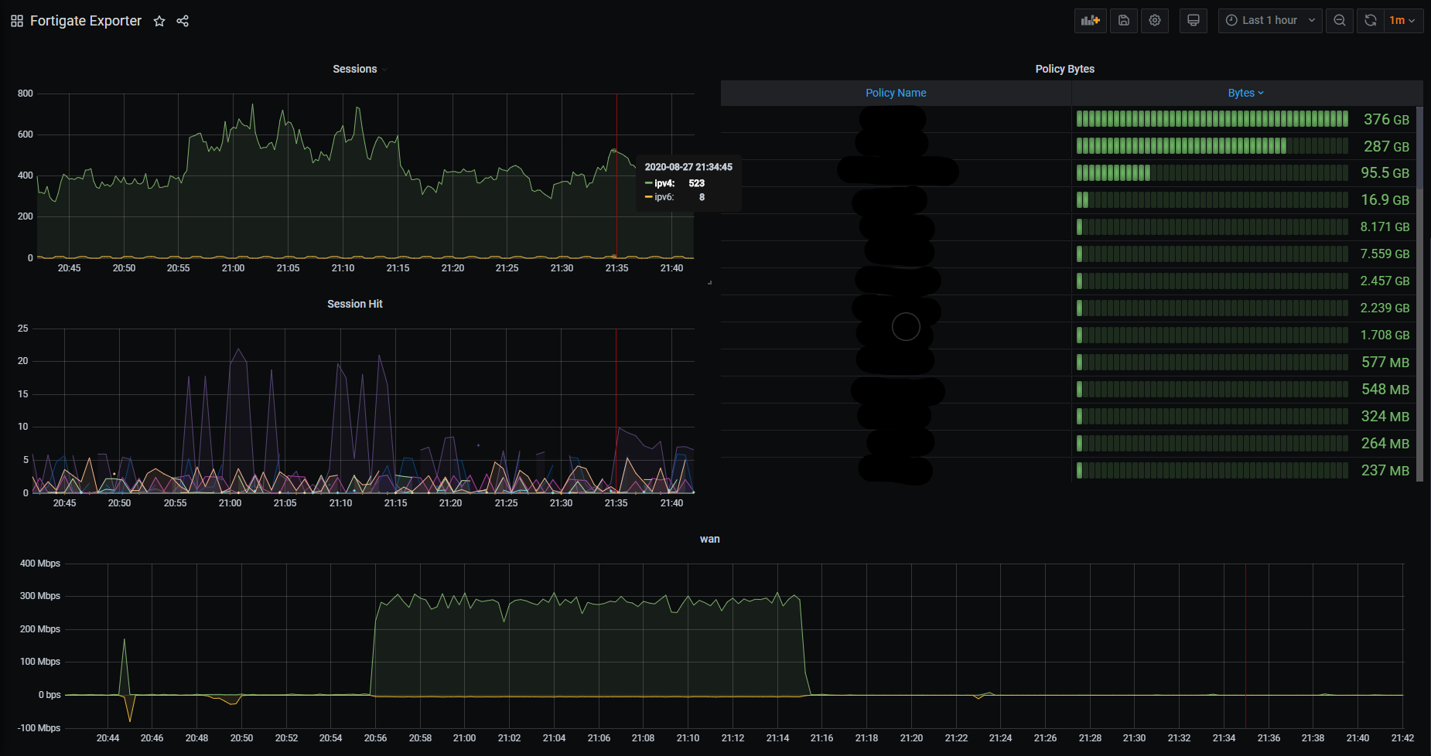Refresh the dashboard now
The height and width of the screenshot is (756, 1431).
(1371, 21)
